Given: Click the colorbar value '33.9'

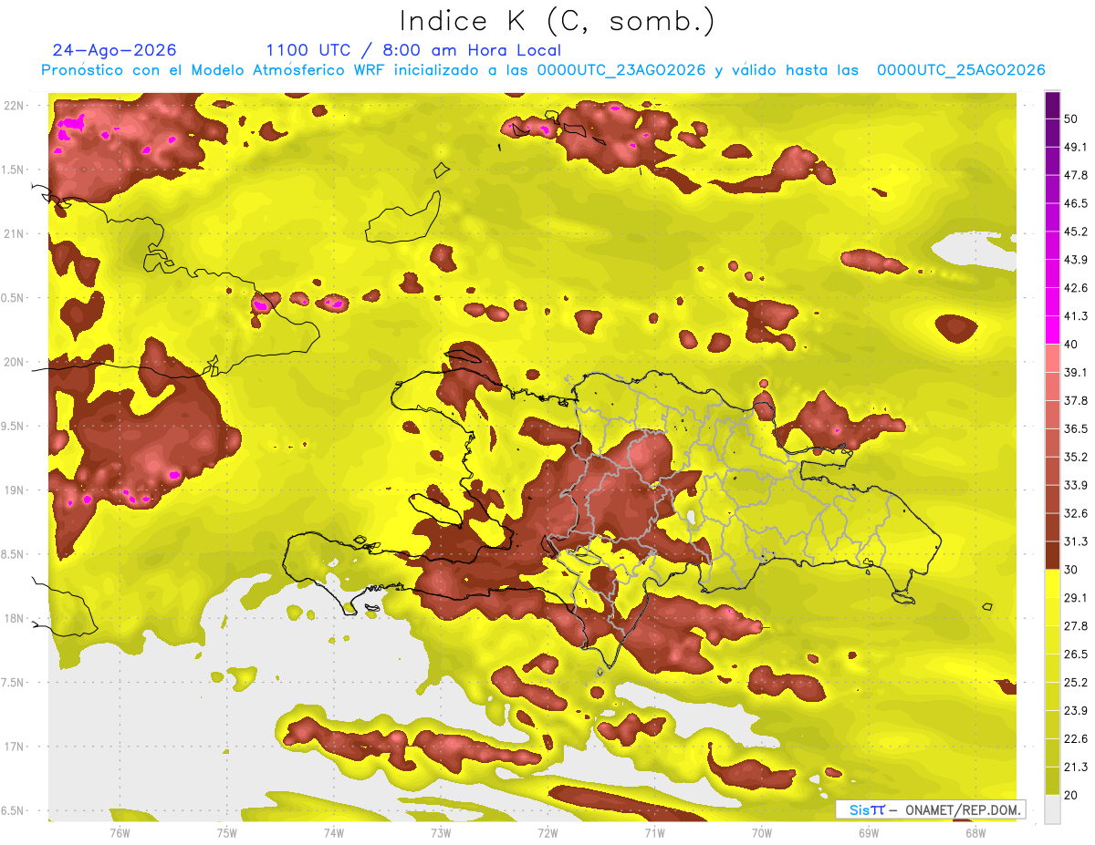Looking at the screenshot, I should point(1076,485).
